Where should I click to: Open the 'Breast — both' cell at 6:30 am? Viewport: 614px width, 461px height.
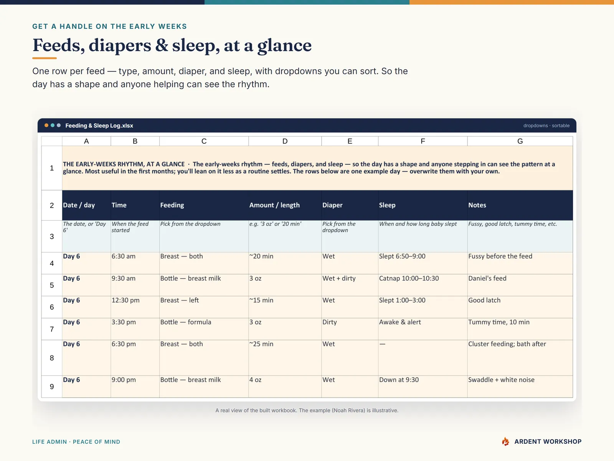pyautogui.click(x=204, y=263)
